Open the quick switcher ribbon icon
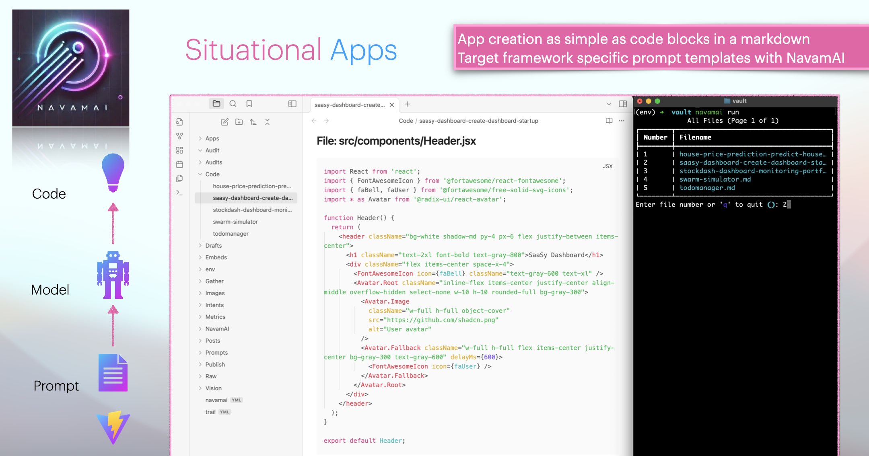This screenshot has width=869, height=456. (x=179, y=122)
